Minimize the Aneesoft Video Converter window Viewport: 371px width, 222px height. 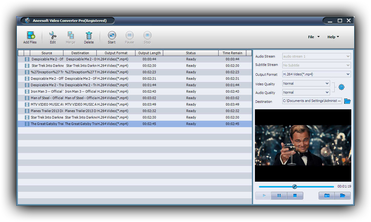click(330, 21)
